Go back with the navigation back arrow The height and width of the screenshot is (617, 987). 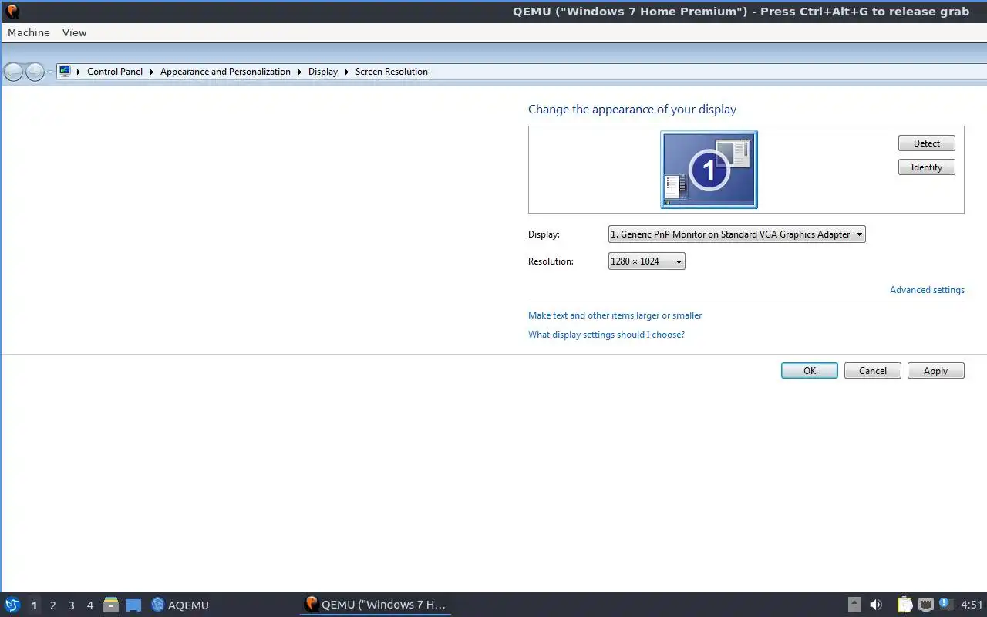(13, 72)
